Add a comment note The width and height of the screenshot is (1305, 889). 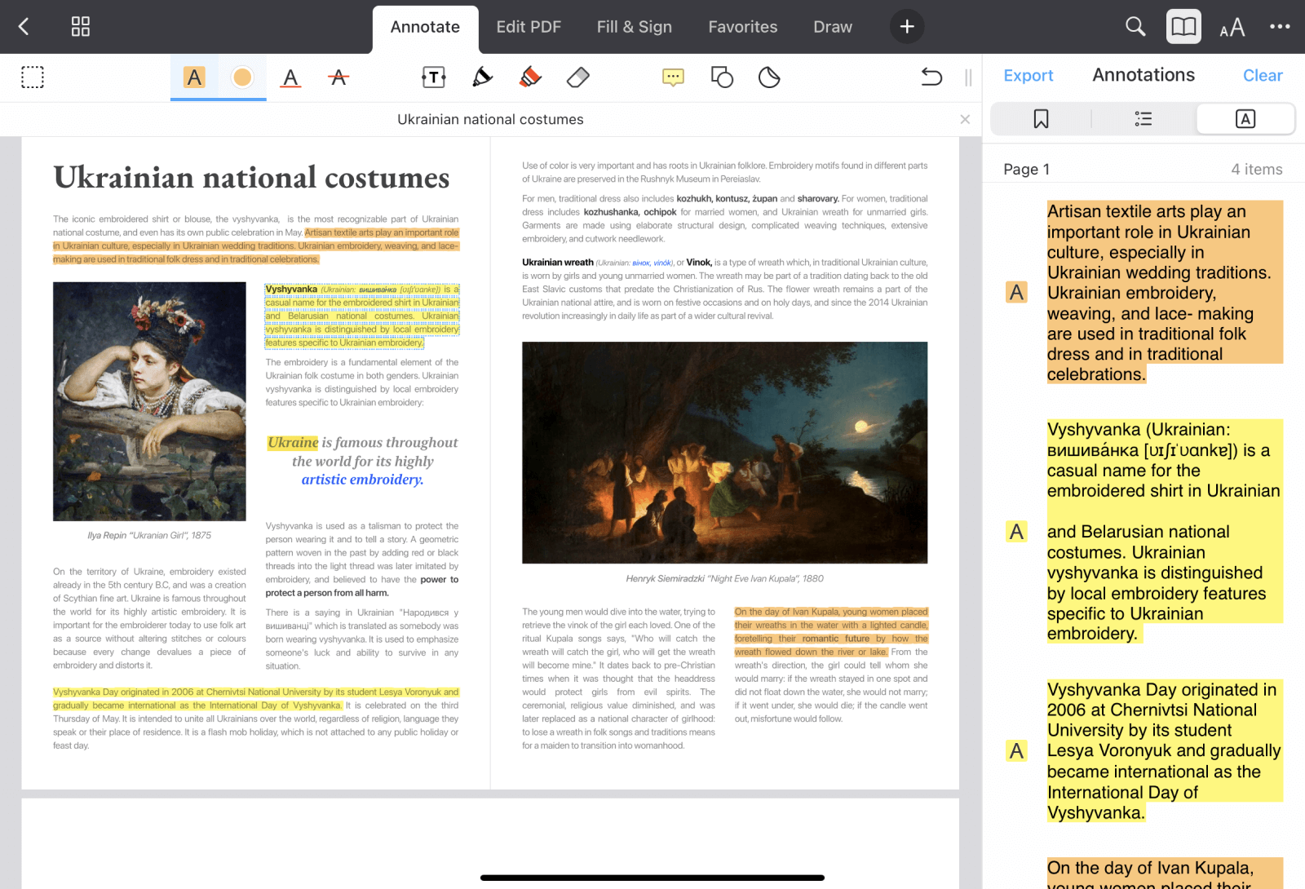coord(673,77)
